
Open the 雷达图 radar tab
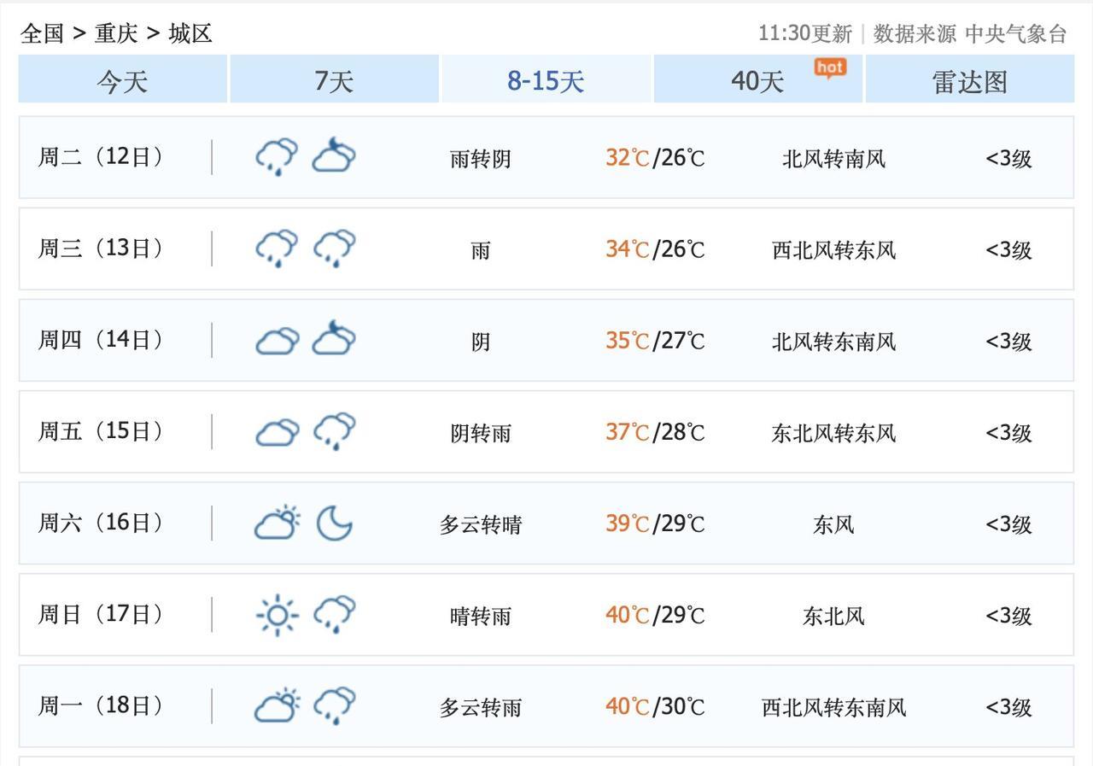pyautogui.click(x=969, y=80)
